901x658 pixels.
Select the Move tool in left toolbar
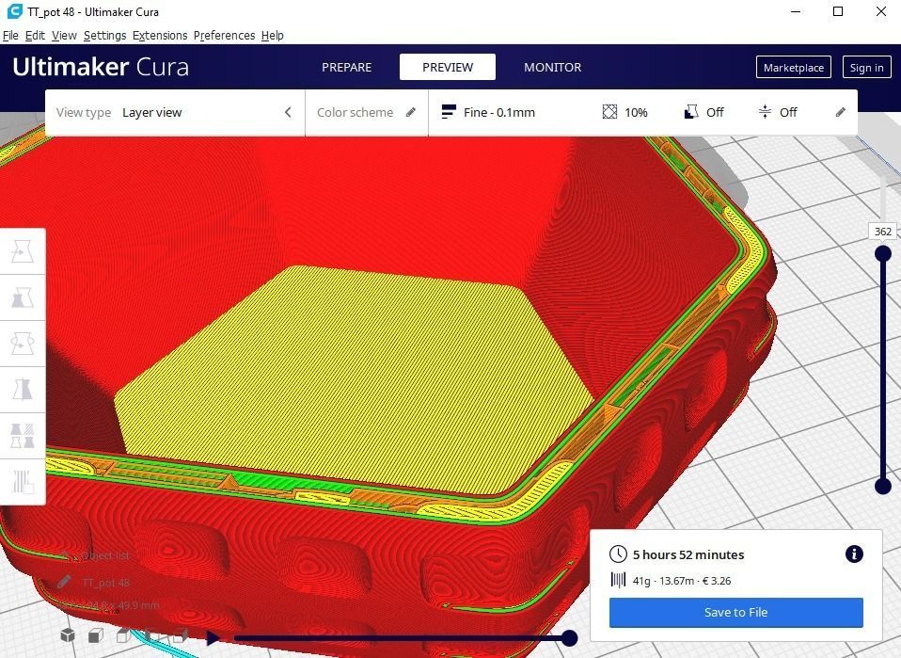pos(23,251)
